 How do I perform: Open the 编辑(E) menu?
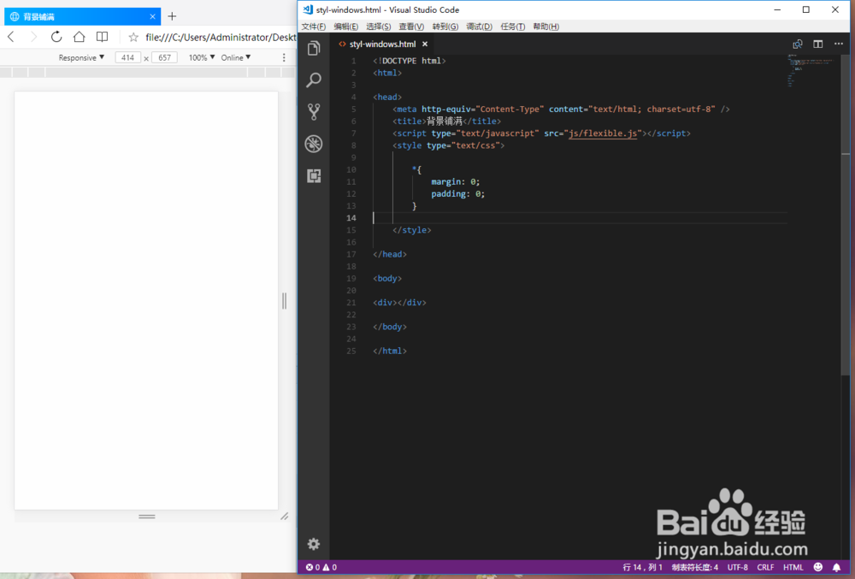345,27
